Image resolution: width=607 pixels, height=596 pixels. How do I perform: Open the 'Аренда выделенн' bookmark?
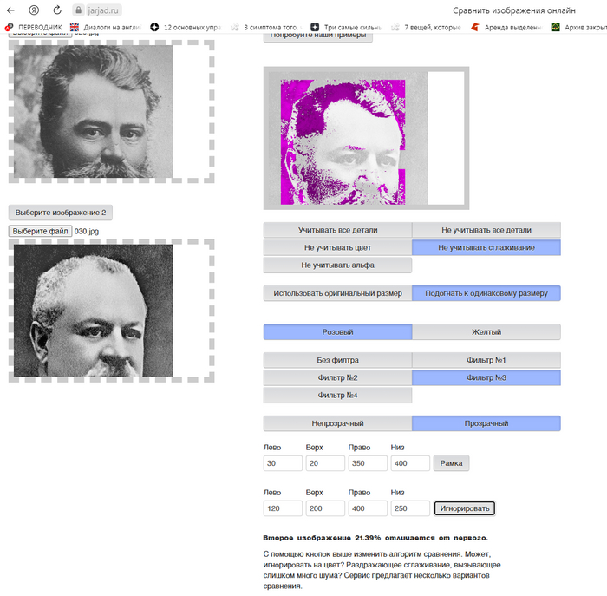pos(506,27)
